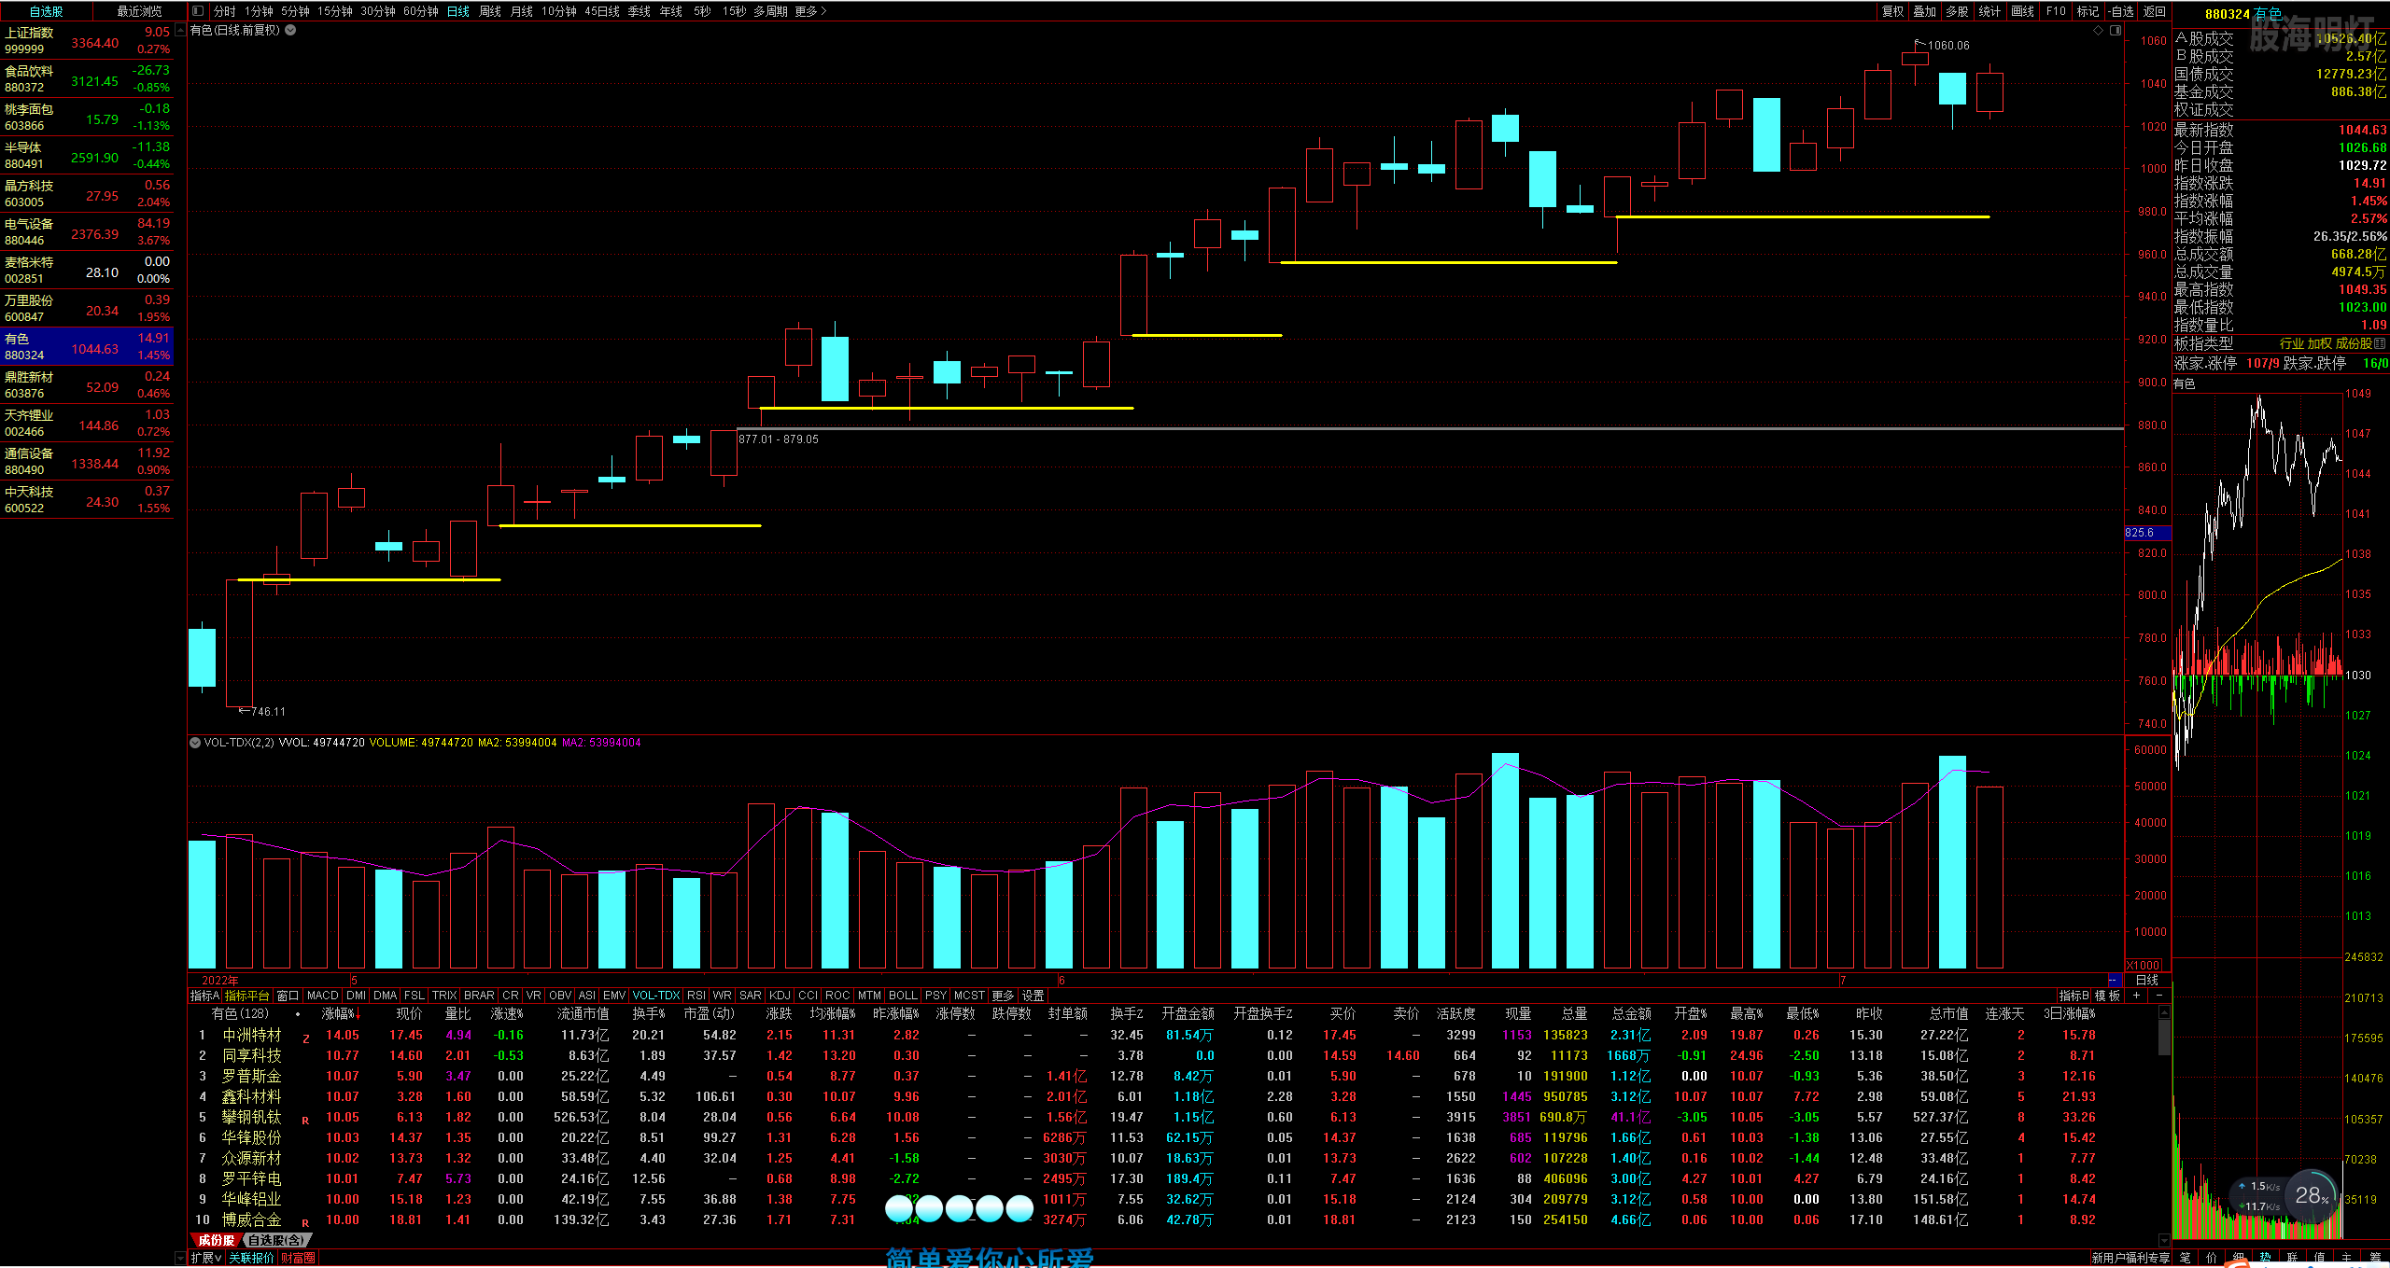Open the 窗口 window menu
Screen dimensions: 2390x1268
click(288, 996)
